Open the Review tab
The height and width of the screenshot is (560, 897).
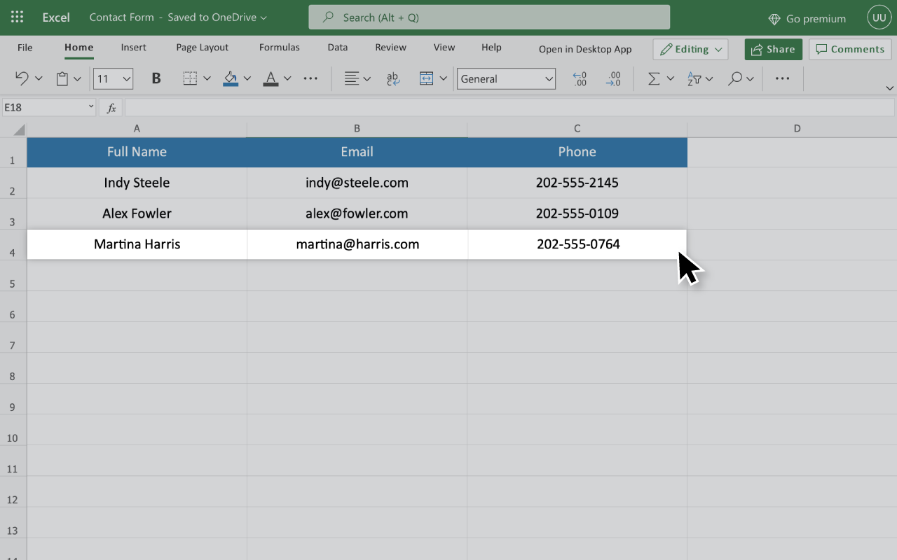[x=390, y=47]
